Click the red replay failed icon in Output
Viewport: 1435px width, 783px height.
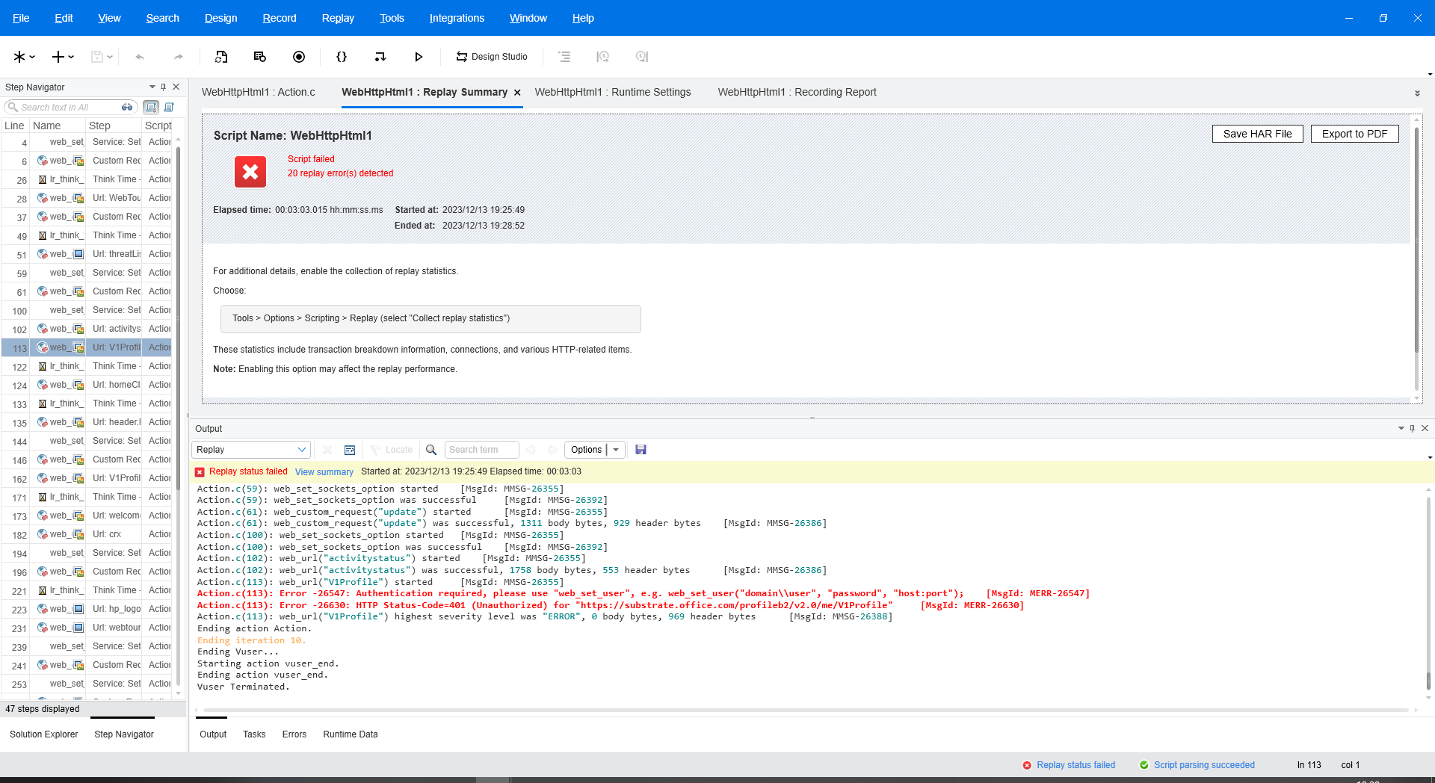[x=200, y=472]
